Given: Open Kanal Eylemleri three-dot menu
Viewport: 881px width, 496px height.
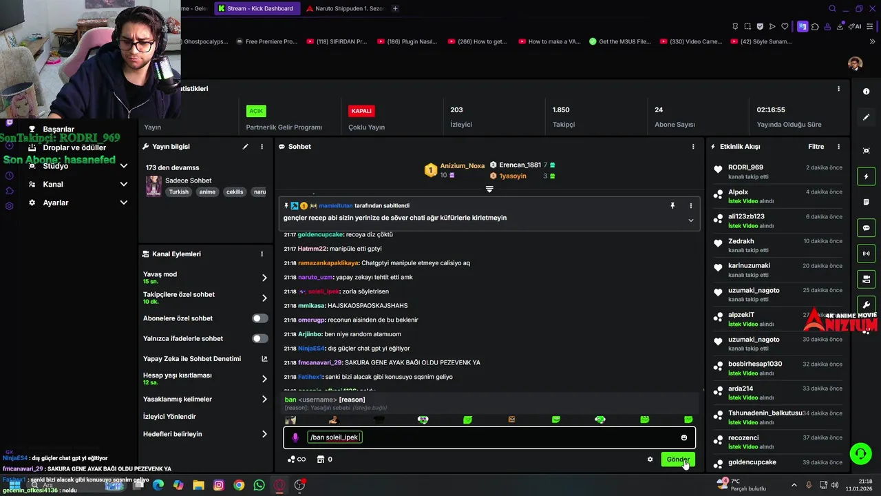Looking at the screenshot, I should [x=262, y=254].
